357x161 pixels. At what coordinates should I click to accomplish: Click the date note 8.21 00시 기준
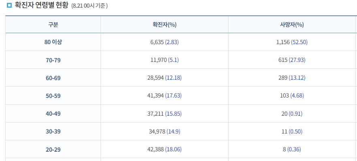point(90,6)
